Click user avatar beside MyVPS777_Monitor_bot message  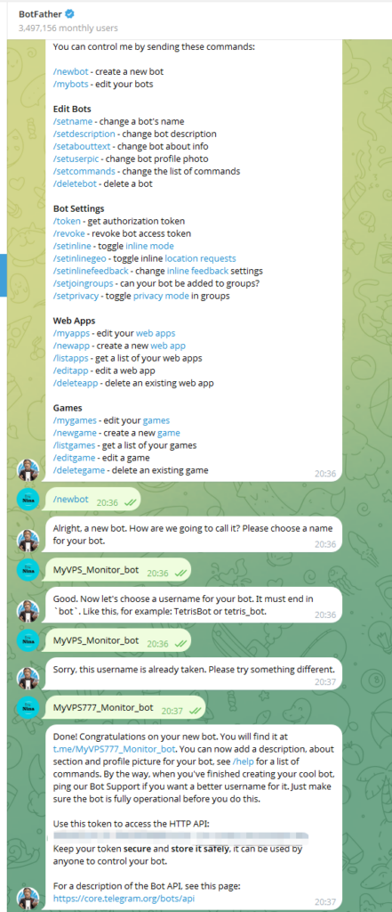coord(28,706)
